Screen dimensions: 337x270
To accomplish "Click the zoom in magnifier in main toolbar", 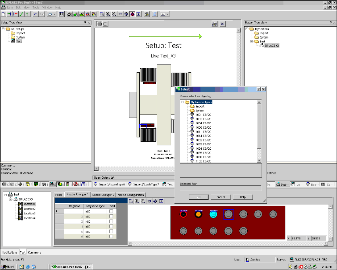I will point(108,14).
